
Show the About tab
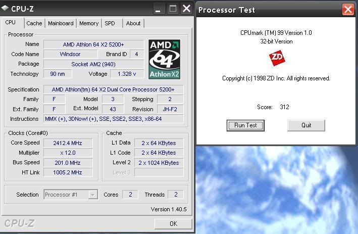(x=133, y=23)
